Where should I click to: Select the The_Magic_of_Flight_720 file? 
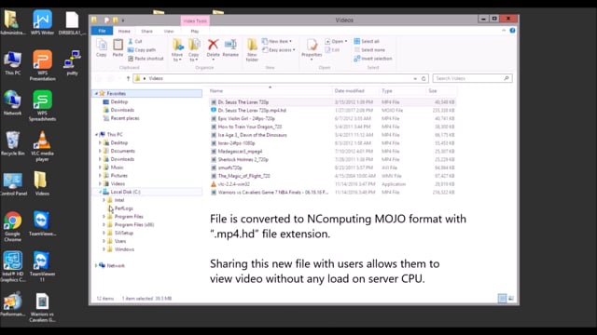point(332,176)
